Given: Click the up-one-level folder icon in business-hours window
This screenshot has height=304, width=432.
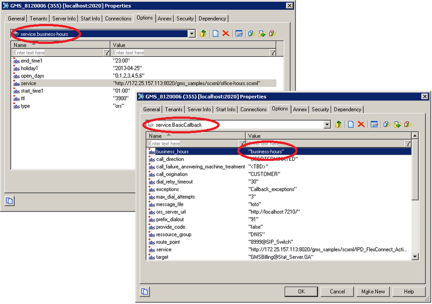Looking at the screenshot, I should click(203, 33).
